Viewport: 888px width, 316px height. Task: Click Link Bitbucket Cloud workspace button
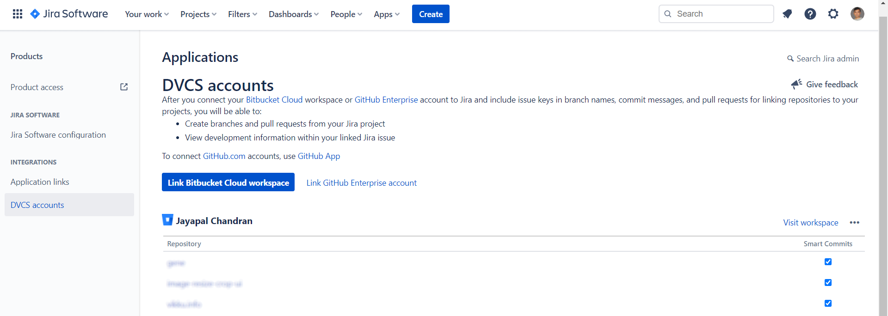tap(228, 182)
